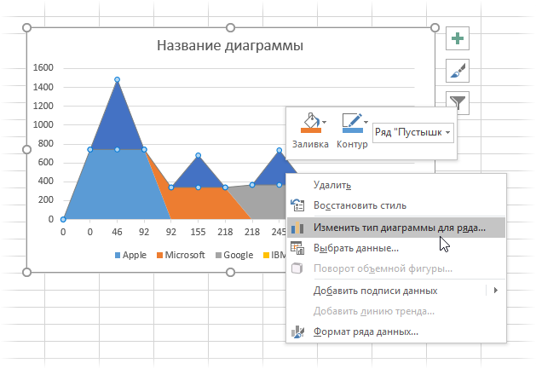This screenshot has width=536, height=369.
Task: Click the bottom-center chart resize handle
Action: (x=231, y=272)
